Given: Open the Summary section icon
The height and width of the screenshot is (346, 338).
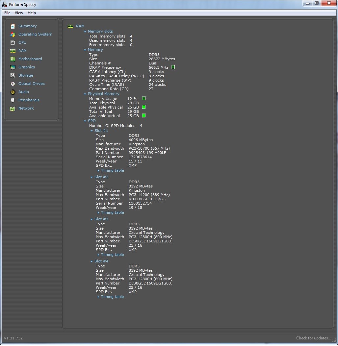Looking at the screenshot, I should pos(13,26).
